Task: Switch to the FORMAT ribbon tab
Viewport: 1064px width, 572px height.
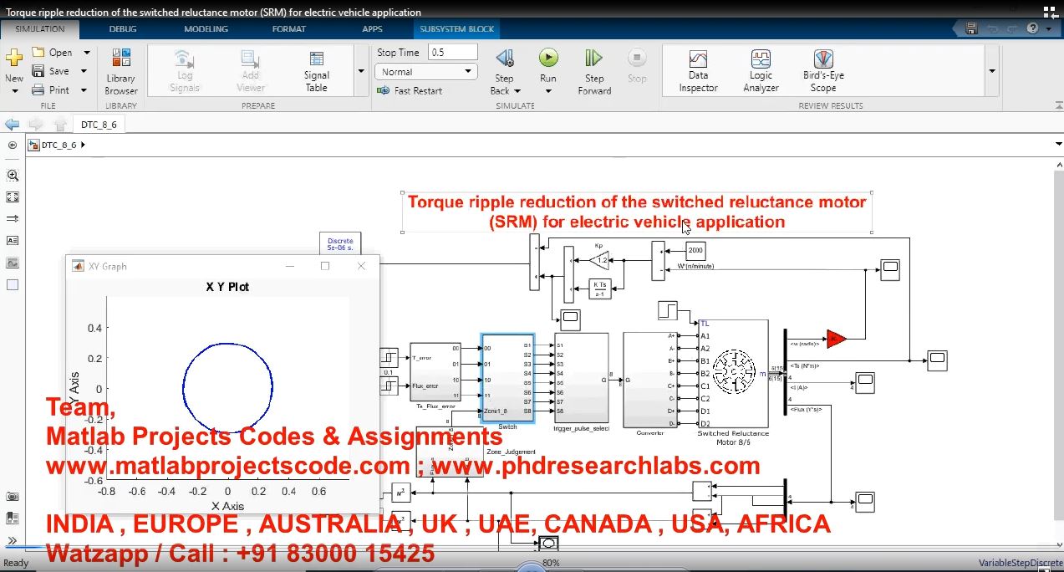Action: (289, 28)
